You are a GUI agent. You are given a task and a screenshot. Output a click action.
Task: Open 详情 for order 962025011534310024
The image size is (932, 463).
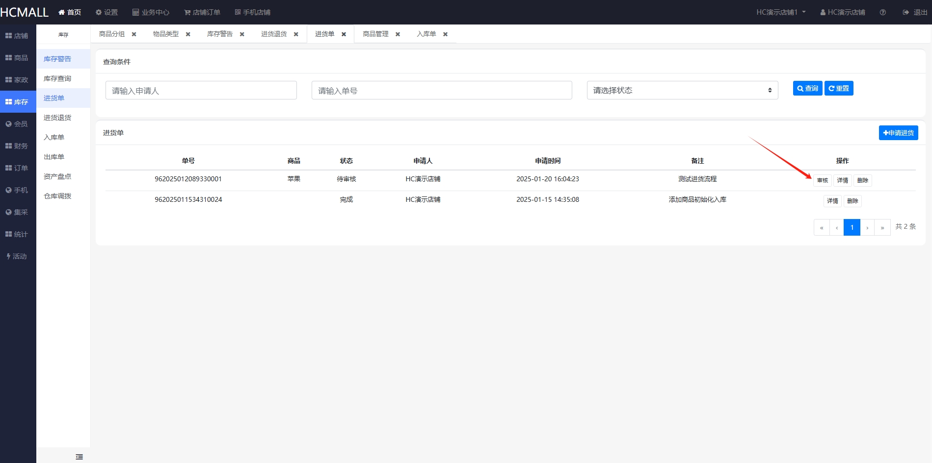click(832, 201)
